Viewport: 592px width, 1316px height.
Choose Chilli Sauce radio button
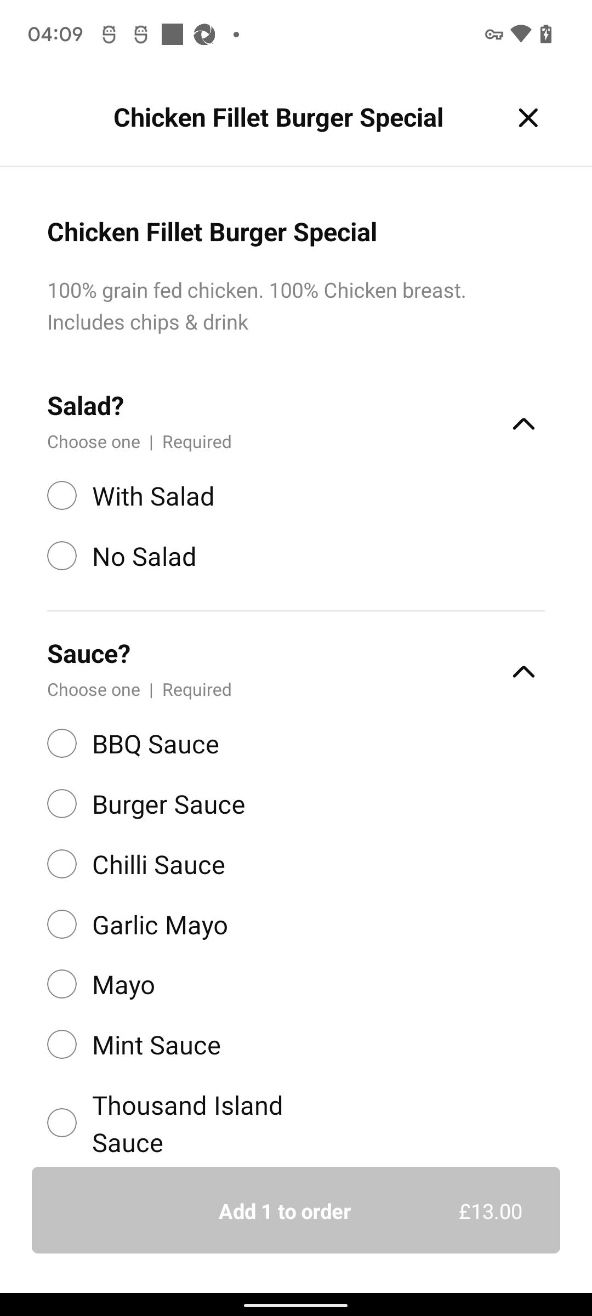tap(62, 864)
